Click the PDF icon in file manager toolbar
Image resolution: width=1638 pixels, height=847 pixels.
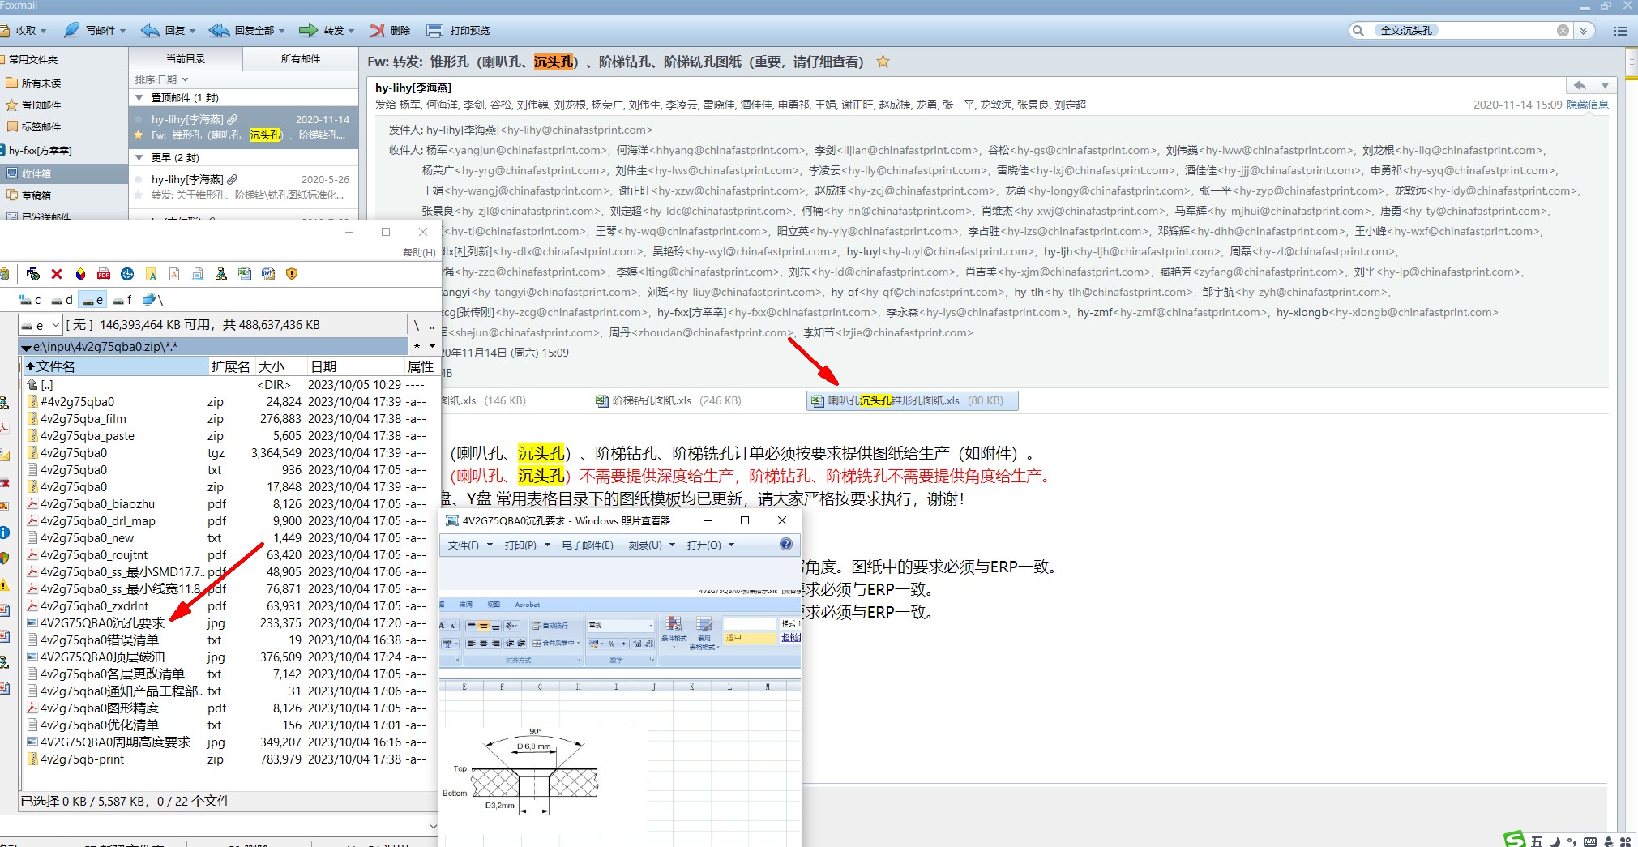pos(104,274)
